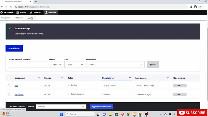Edit the shubham user
Screen dimensions: 208x117
click(x=180, y=94)
